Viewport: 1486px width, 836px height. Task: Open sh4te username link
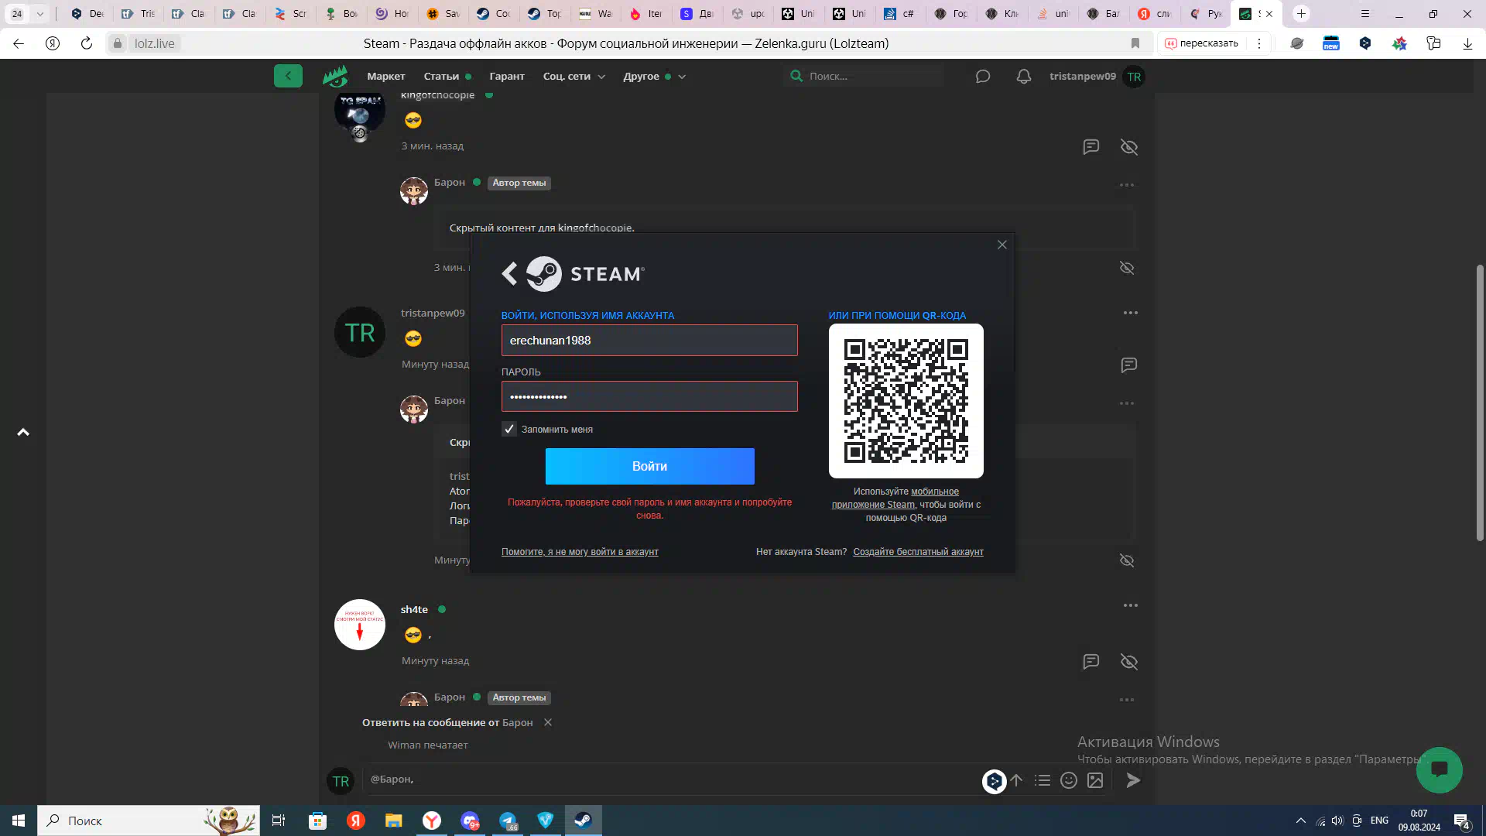coord(414,609)
